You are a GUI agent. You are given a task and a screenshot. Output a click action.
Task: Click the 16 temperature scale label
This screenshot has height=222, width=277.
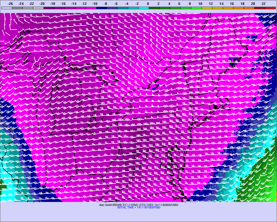click(232, 4)
